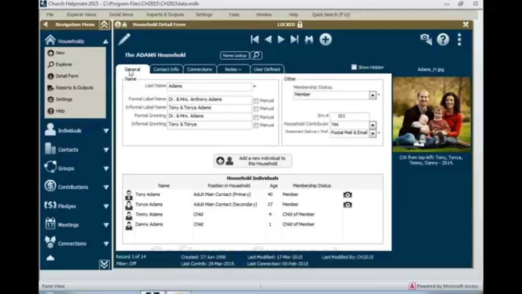The width and height of the screenshot is (522, 294).
Task: Add a new record with the plus icon
Action: click(x=325, y=40)
